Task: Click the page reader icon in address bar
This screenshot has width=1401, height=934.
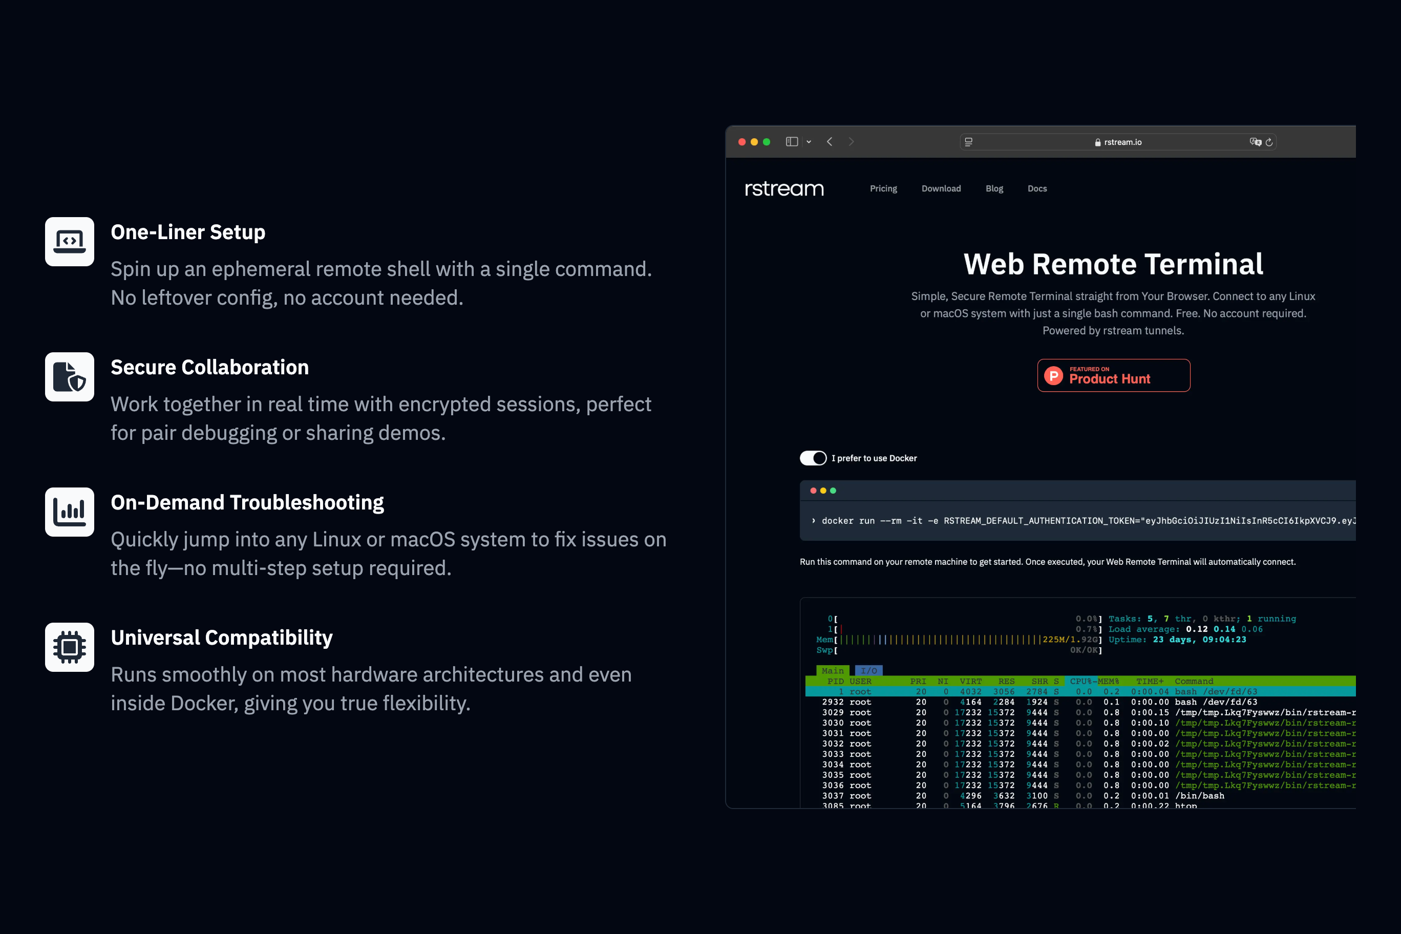Action: click(x=968, y=142)
